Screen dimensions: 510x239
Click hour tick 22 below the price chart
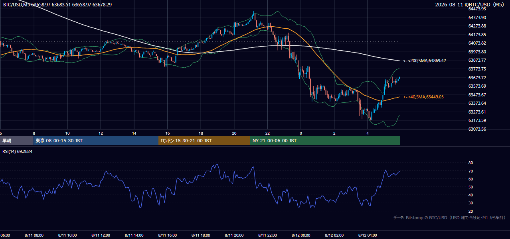click(267, 133)
